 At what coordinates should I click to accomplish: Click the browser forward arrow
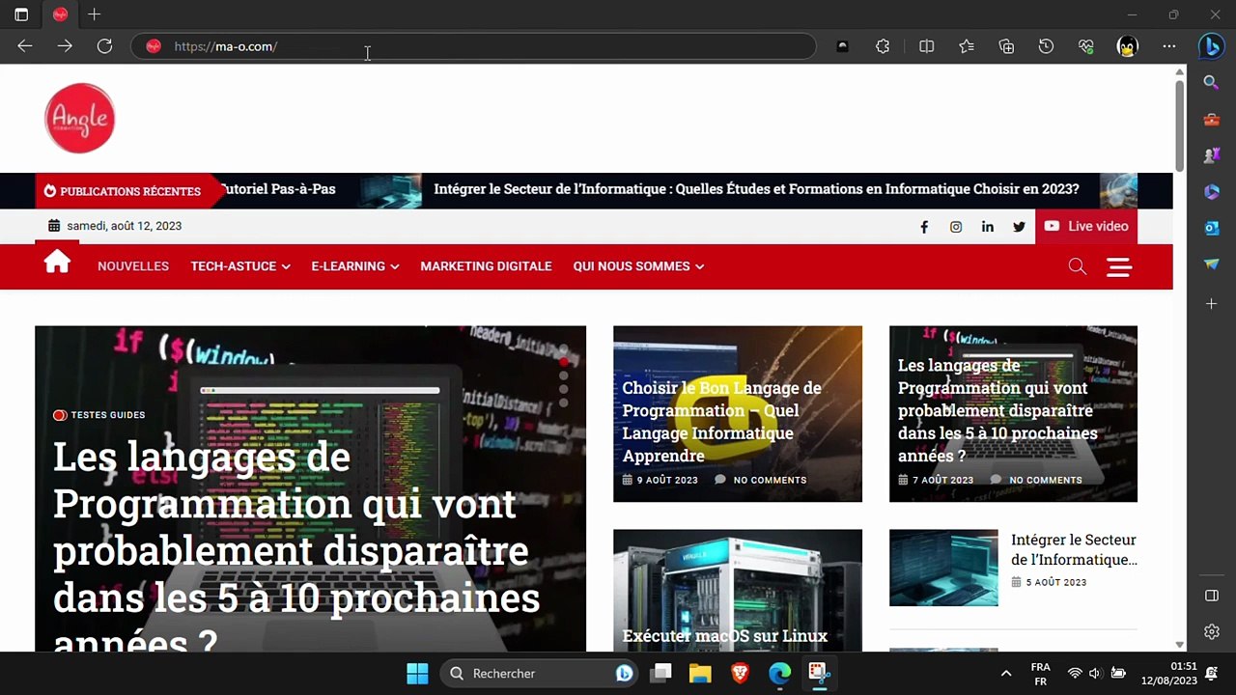(65, 46)
